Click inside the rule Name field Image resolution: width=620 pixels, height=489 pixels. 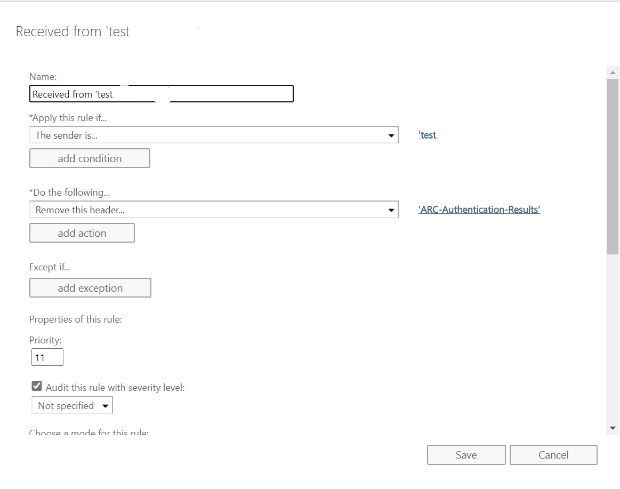(160, 93)
